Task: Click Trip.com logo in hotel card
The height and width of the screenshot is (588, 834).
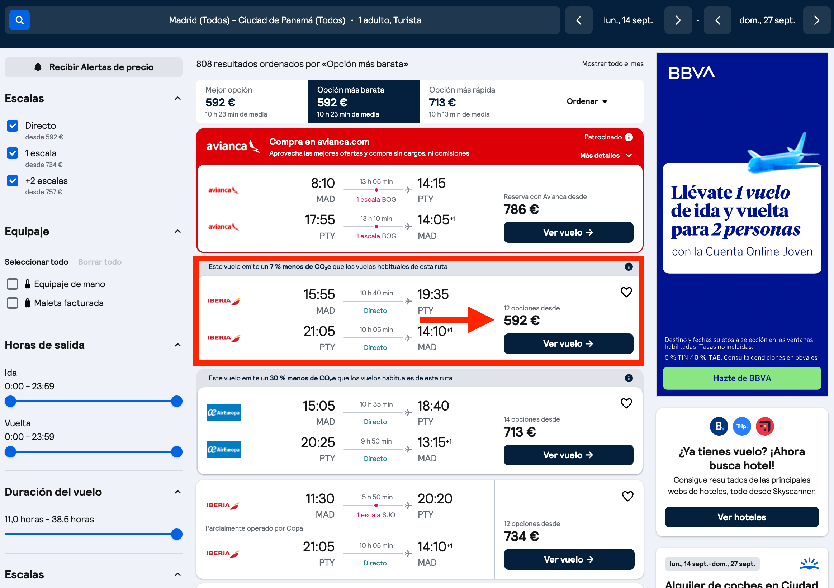Action: 742,426
